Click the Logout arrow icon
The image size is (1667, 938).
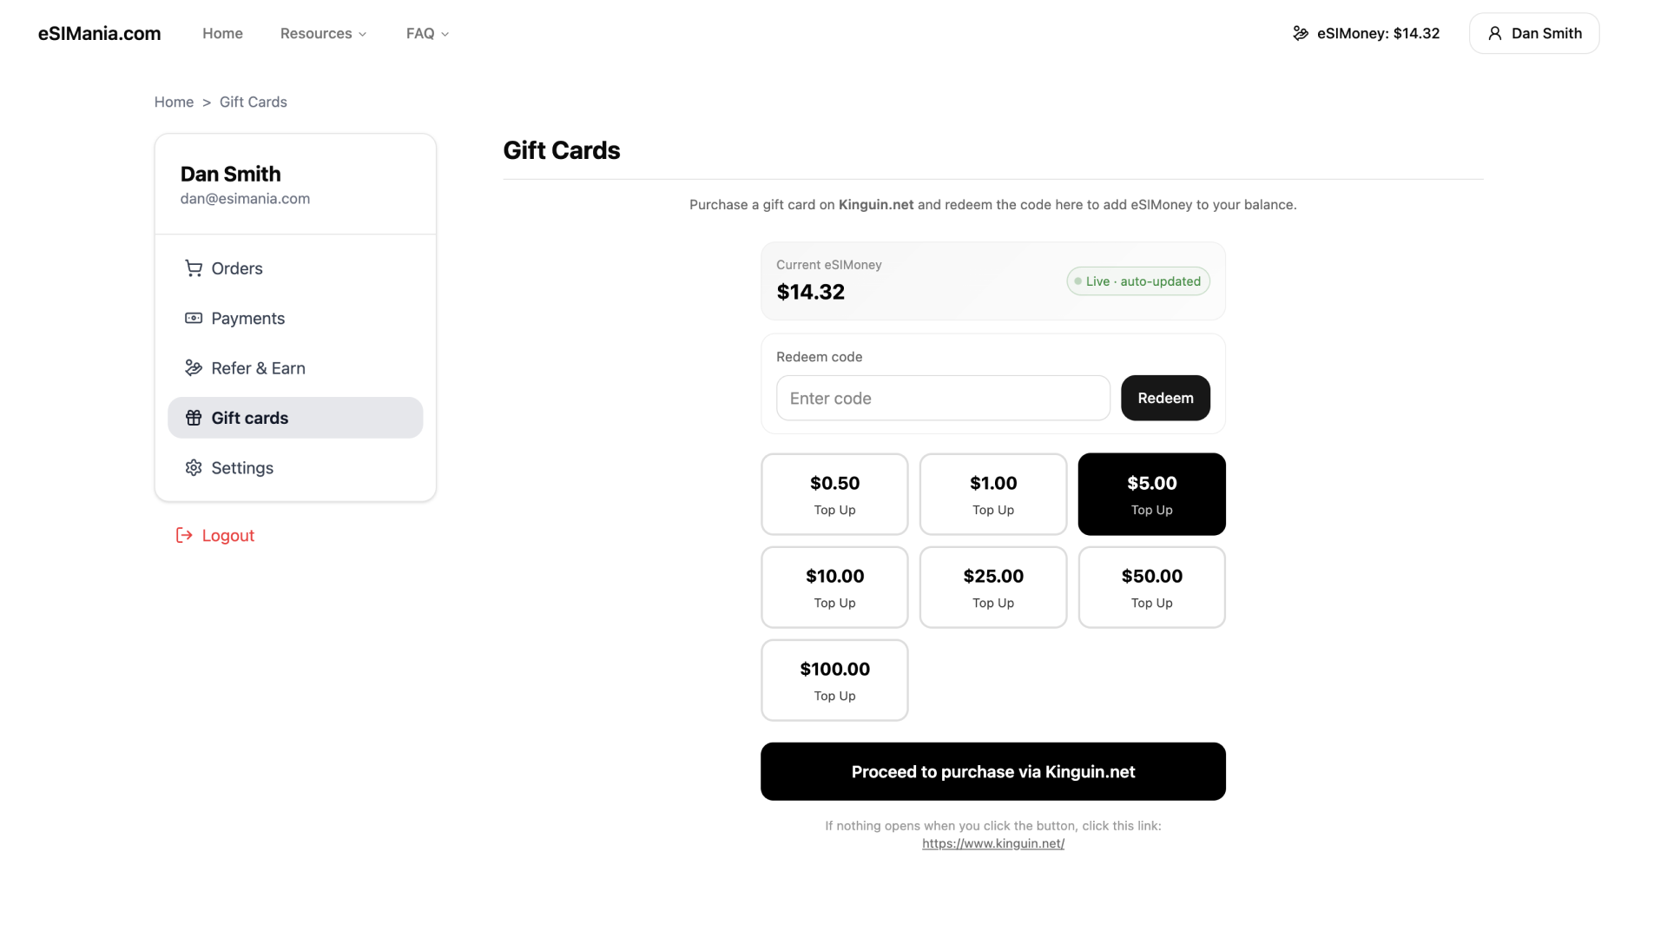pyautogui.click(x=184, y=535)
